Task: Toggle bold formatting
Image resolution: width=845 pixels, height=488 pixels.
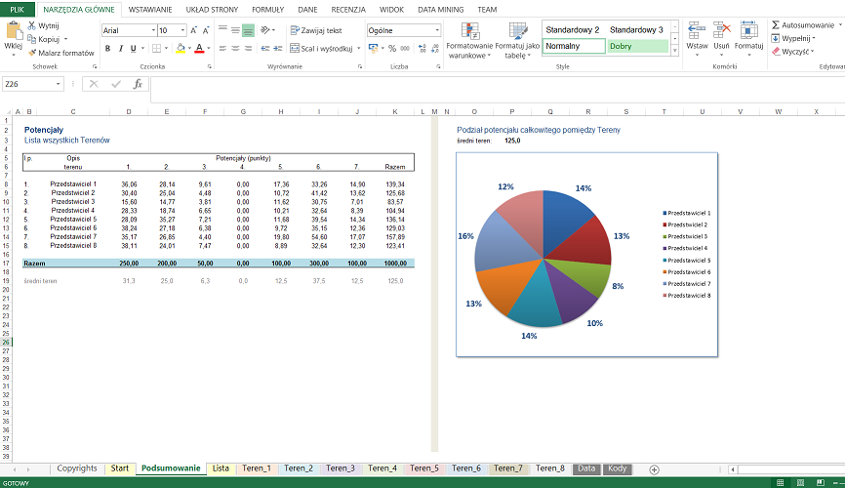Action: [x=107, y=49]
